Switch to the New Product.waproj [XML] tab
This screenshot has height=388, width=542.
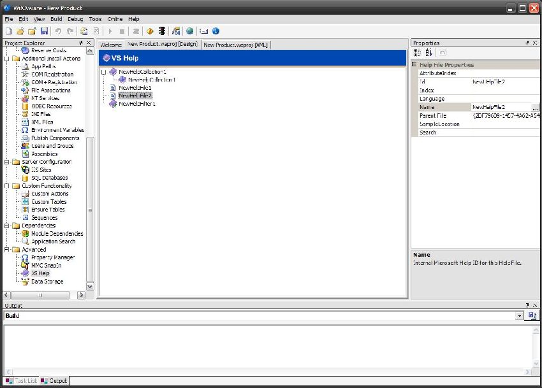[236, 45]
